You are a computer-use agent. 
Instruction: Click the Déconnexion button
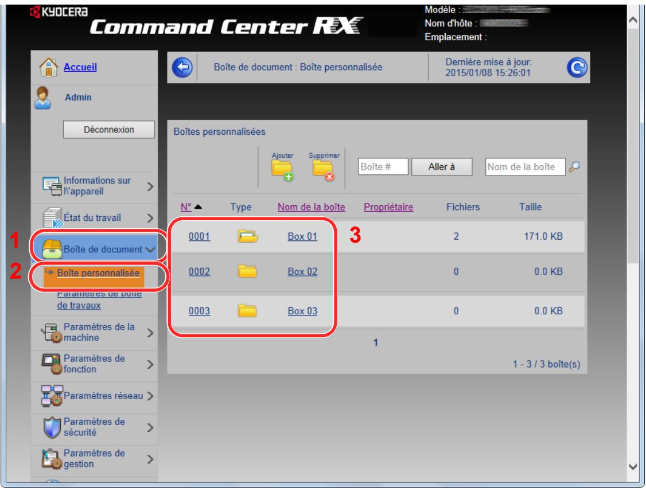pos(109,130)
